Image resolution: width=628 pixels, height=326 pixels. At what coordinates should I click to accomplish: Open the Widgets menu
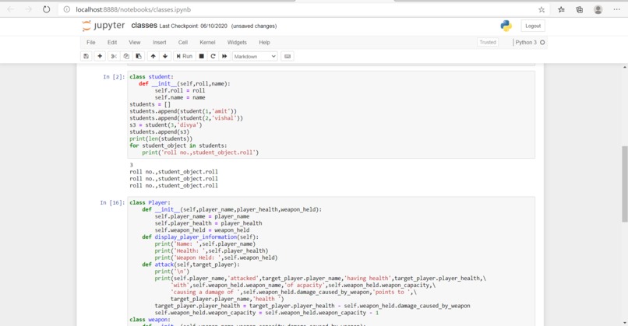(237, 42)
